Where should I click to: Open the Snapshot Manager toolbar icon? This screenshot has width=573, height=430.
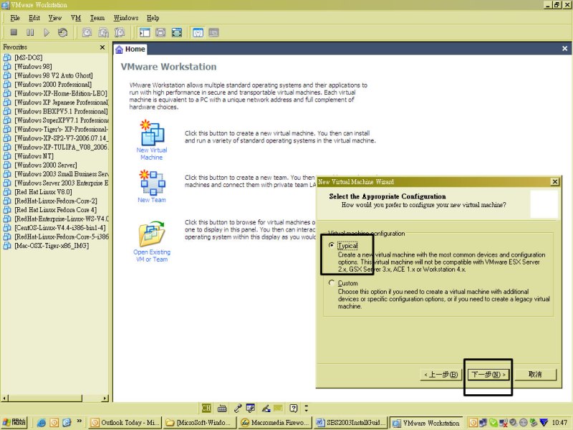120,32
